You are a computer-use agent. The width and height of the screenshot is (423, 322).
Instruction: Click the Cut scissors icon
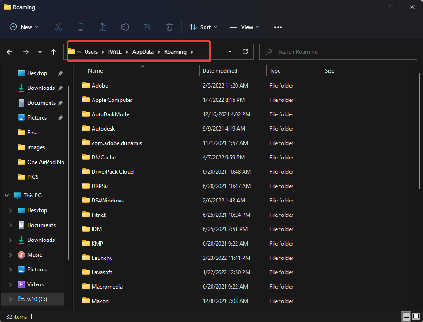click(58, 27)
